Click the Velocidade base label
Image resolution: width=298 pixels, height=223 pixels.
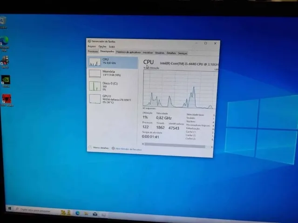195,115
